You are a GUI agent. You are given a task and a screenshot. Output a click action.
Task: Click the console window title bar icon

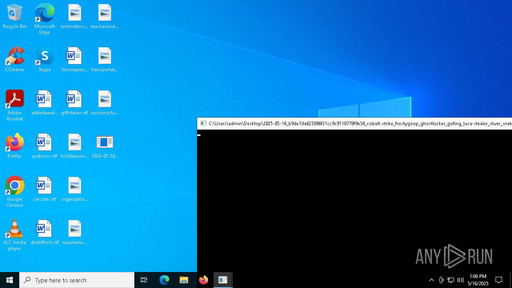pyautogui.click(x=203, y=124)
